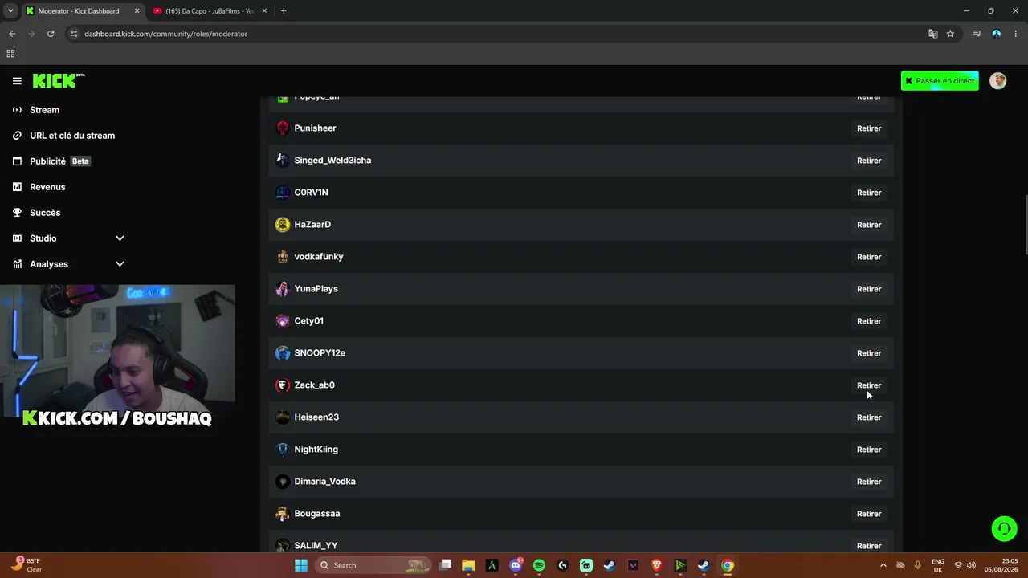Click the Windows taskbar Search box

click(373, 565)
